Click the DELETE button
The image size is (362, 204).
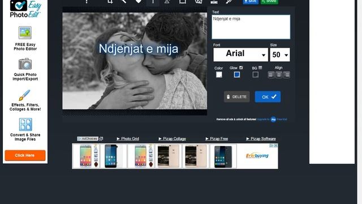(x=236, y=97)
